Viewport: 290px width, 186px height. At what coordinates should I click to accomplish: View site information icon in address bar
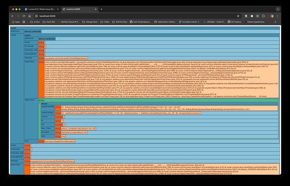(37, 16)
